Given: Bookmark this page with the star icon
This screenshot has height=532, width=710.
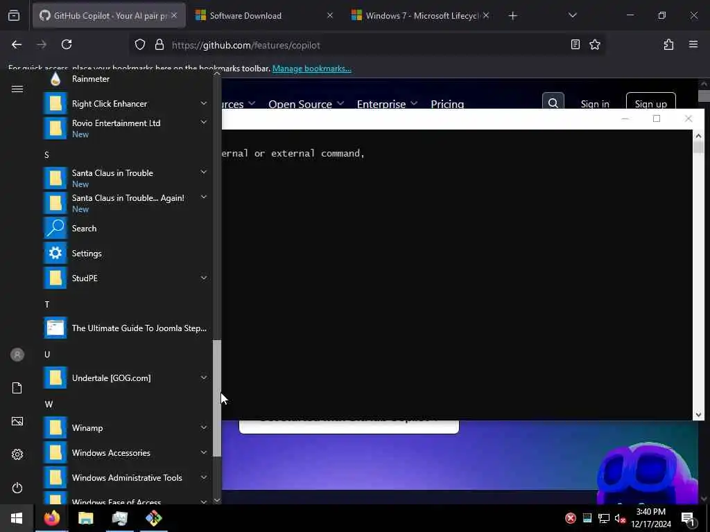Looking at the screenshot, I should pyautogui.click(x=594, y=44).
